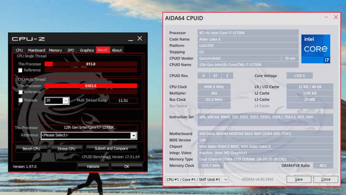This screenshot has height=195, width=346.
Task: Open the About tab
Action: (117, 50)
